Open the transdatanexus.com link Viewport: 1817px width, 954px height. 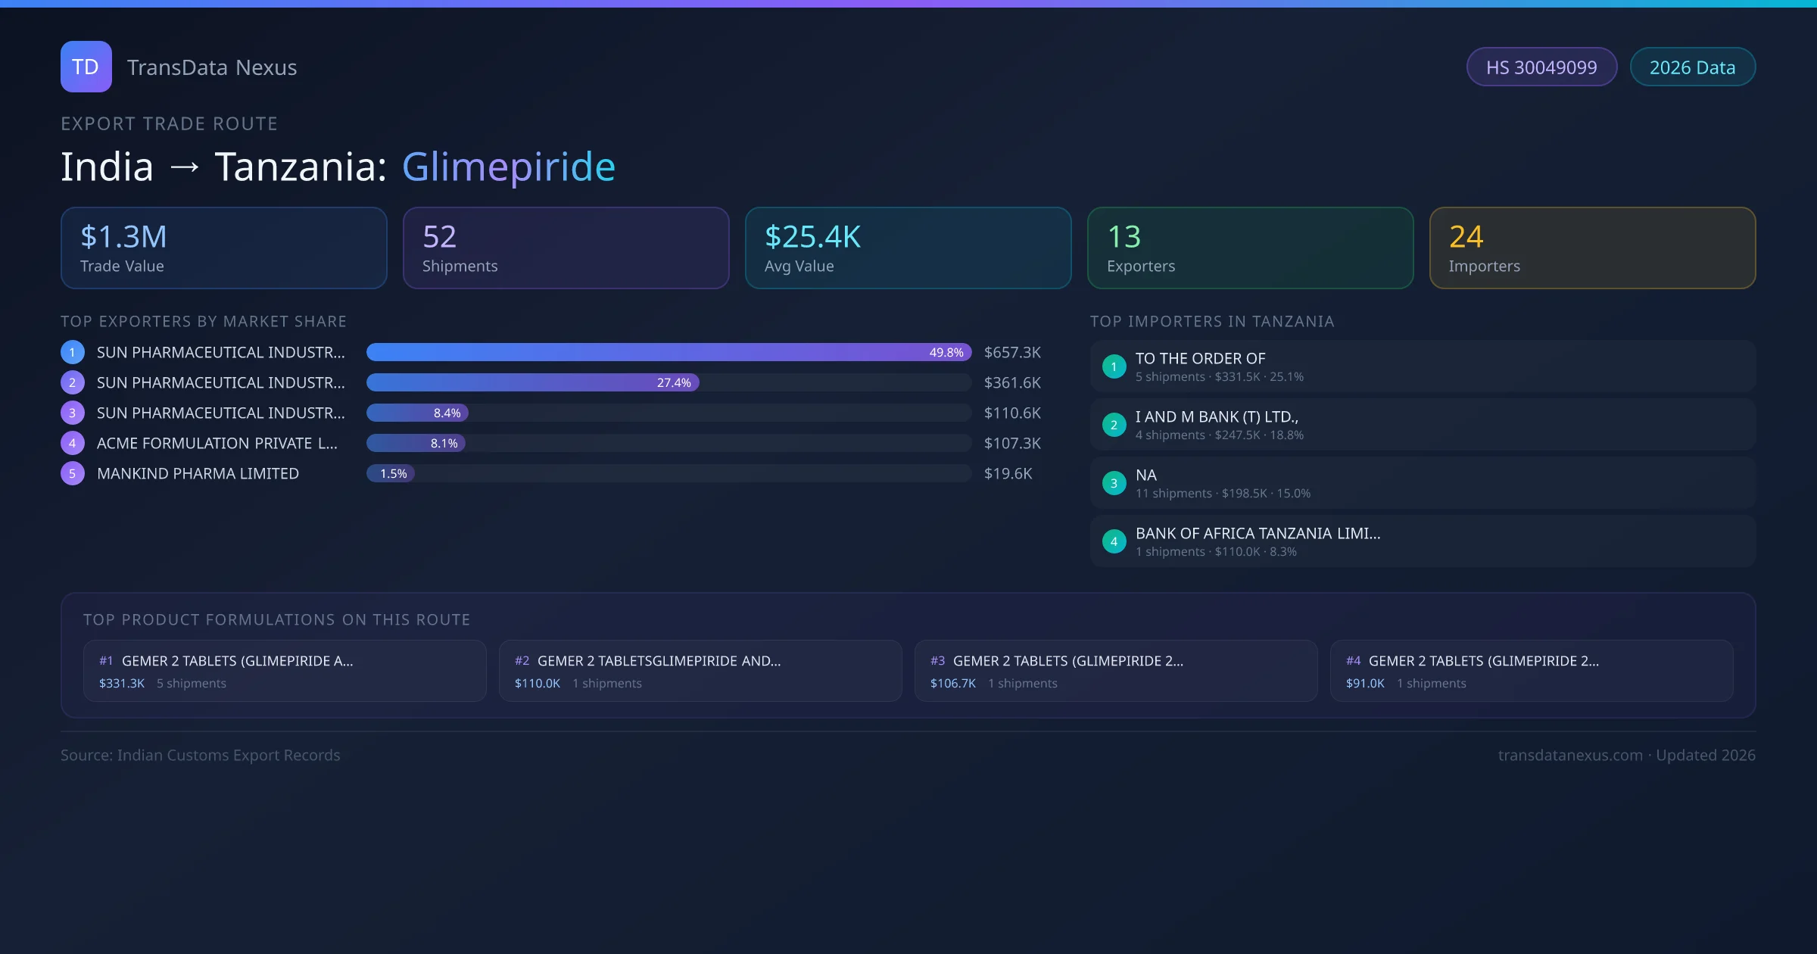point(1571,755)
